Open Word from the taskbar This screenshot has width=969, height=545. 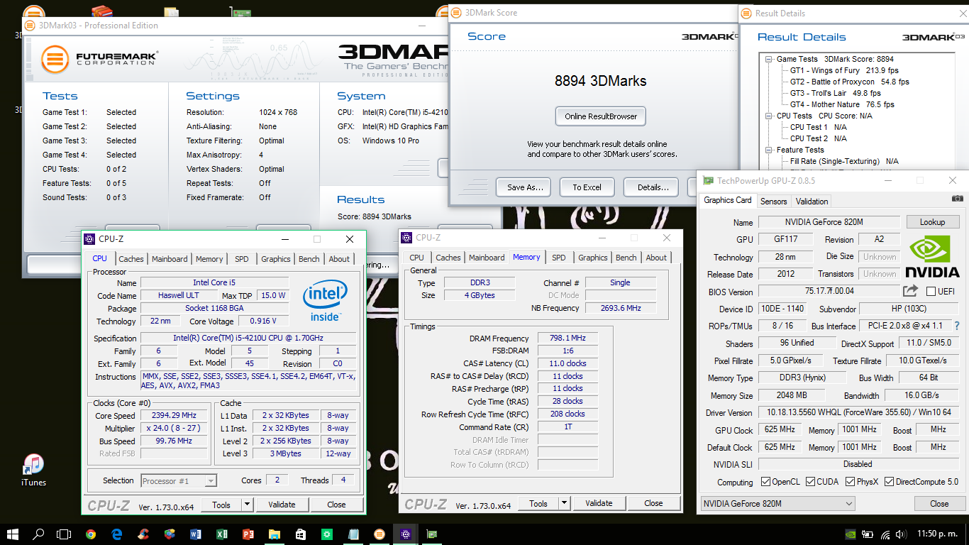pyautogui.click(x=196, y=534)
